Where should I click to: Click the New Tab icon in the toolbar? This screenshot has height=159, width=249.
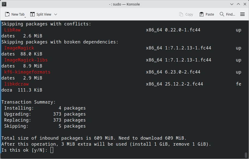(8, 14)
